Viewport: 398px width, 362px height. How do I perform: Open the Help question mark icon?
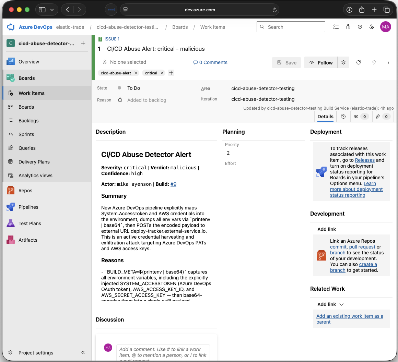pos(360,27)
